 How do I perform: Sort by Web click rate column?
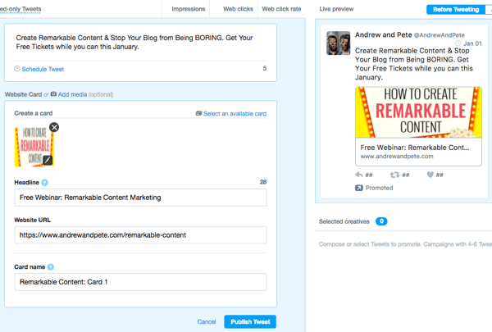coord(281,9)
